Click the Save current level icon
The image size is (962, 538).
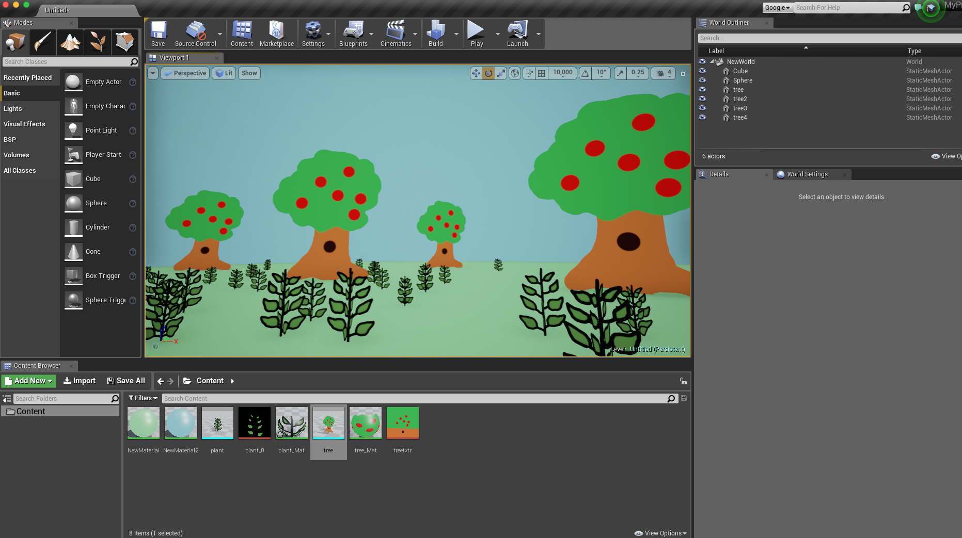[158, 34]
